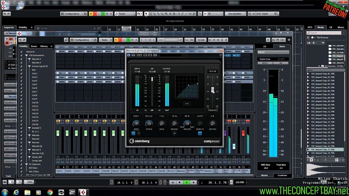Image resolution: width=349 pixels, height=196 pixels.
Task: Open the Edit menu
Action: point(15,3)
